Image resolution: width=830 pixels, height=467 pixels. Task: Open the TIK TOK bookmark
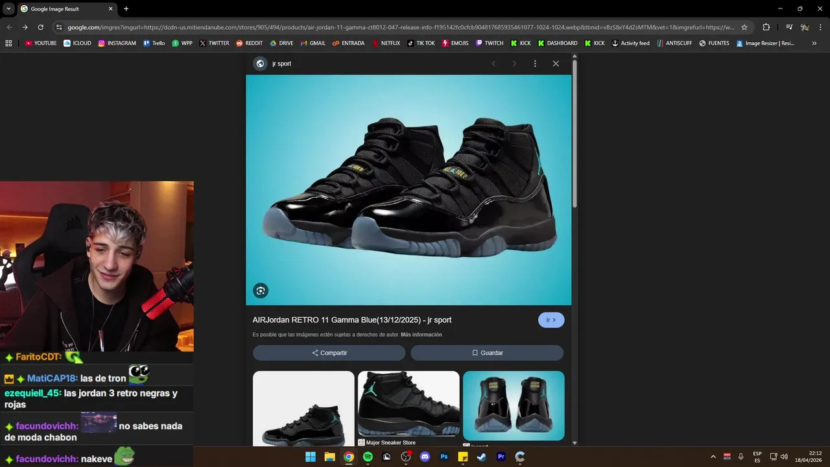(421, 43)
